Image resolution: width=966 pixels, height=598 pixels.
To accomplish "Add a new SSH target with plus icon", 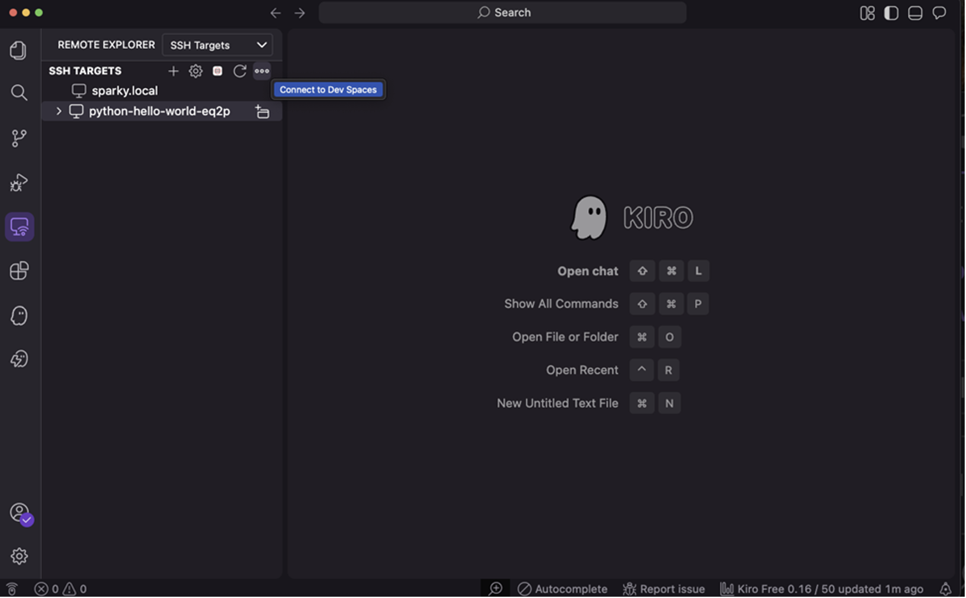I will (173, 71).
